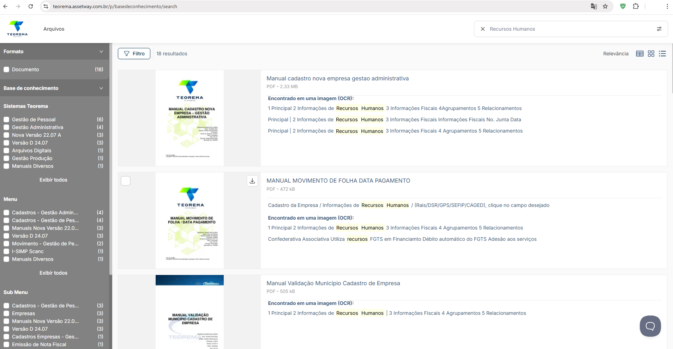This screenshot has width=673, height=349.
Task: Change sort order from Relevância
Action: pyautogui.click(x=616, y=54)
